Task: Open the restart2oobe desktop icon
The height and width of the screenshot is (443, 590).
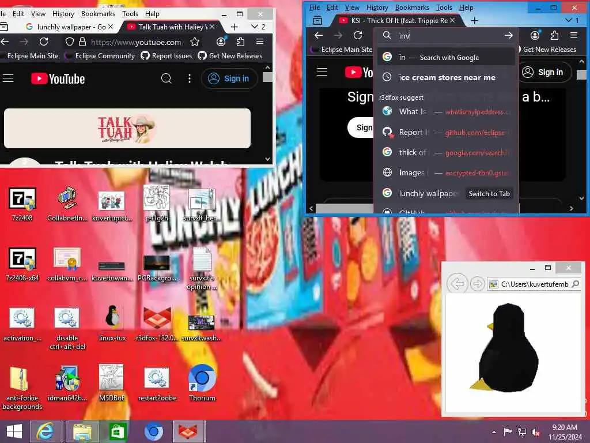Action: [157, 384]
